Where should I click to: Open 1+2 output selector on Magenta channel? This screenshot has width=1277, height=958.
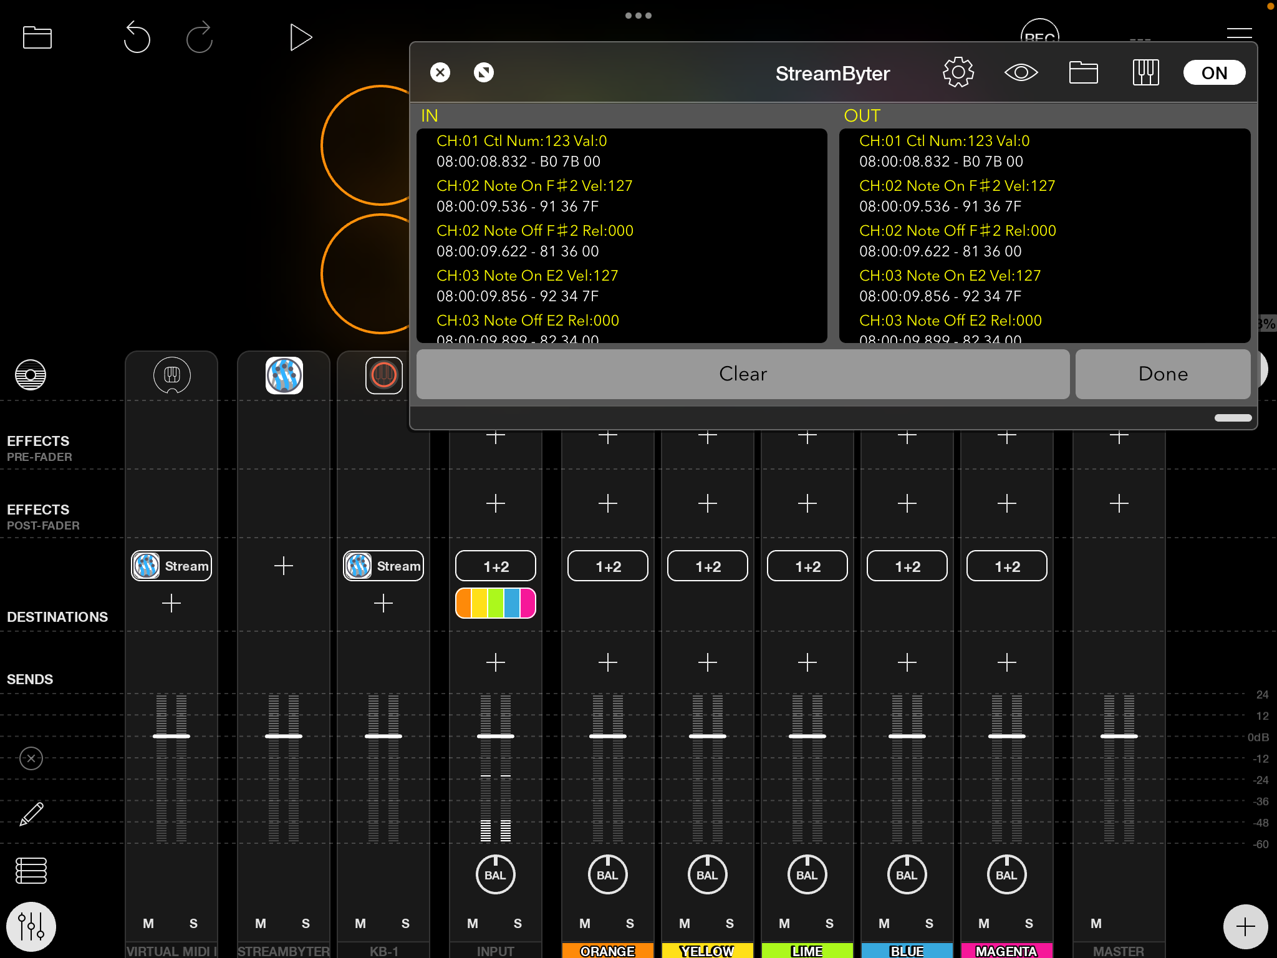coord(1007,566)
